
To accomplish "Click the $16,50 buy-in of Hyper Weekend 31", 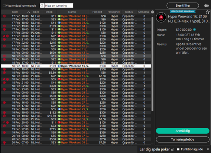I will pyautogui.click(x=52, y=116).
